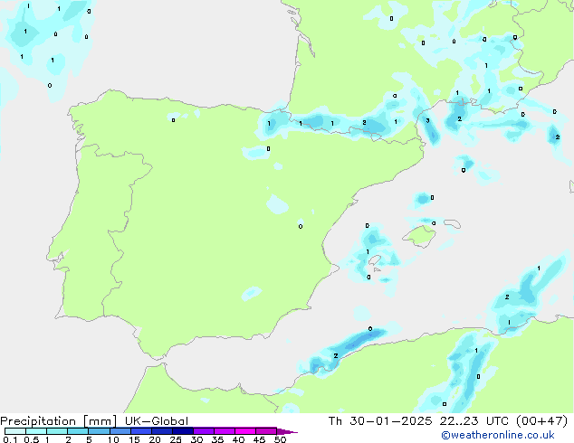This screenshot has width=574, height=443.
Task: Click the "[mm]" unit label
Action: point(100,421)
